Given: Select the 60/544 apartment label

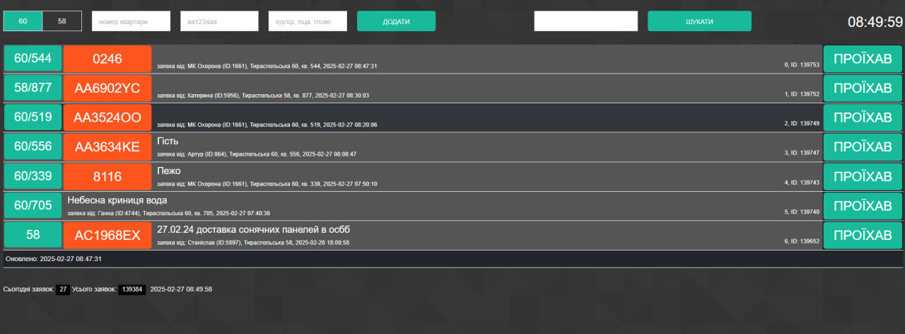Looking at the screenshot, I should click(x=33, y=59).
